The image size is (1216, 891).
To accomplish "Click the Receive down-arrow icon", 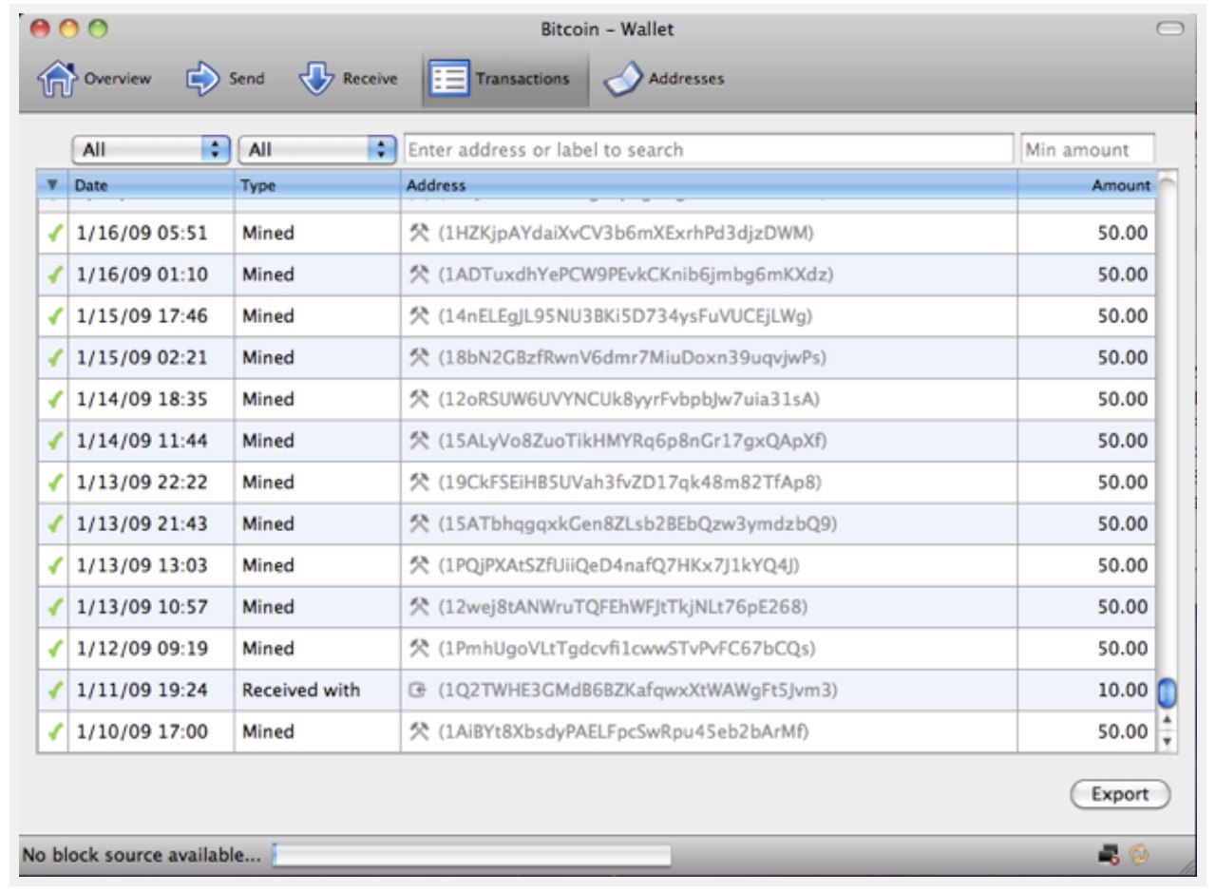I will (x=317, y=80).
